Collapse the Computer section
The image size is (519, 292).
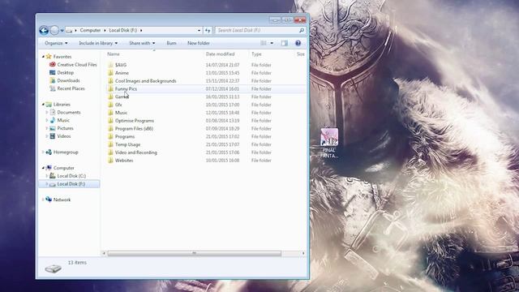click(43, 168)
